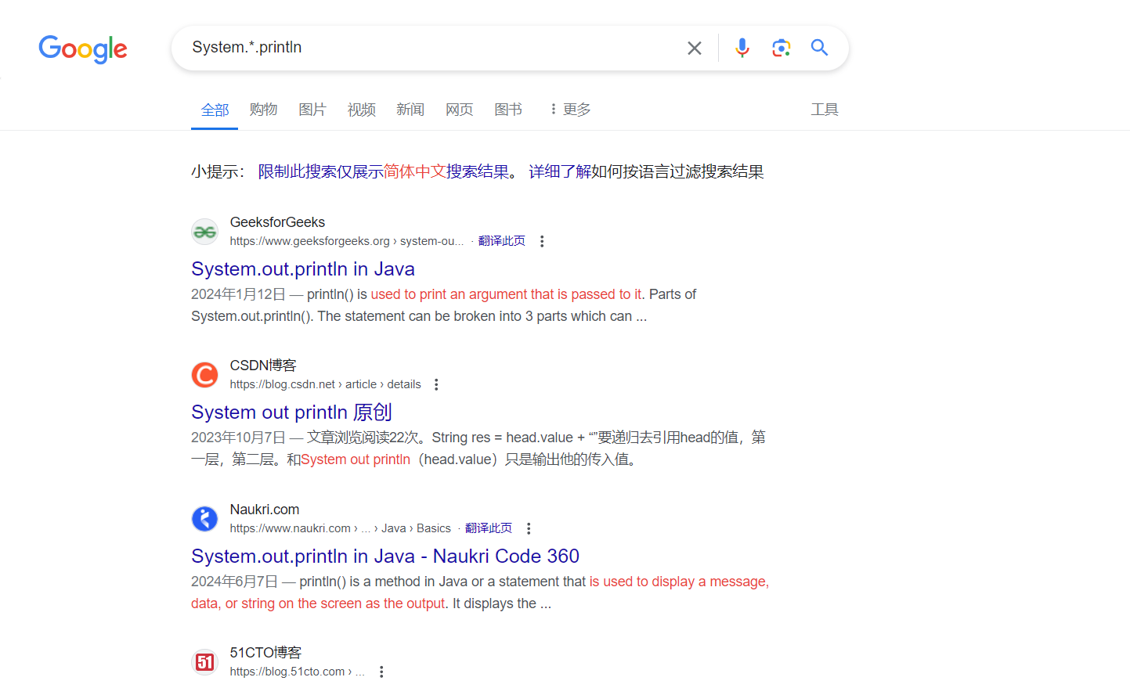Click the GeeksforGeeks site favicon

[x=205, y=232]
